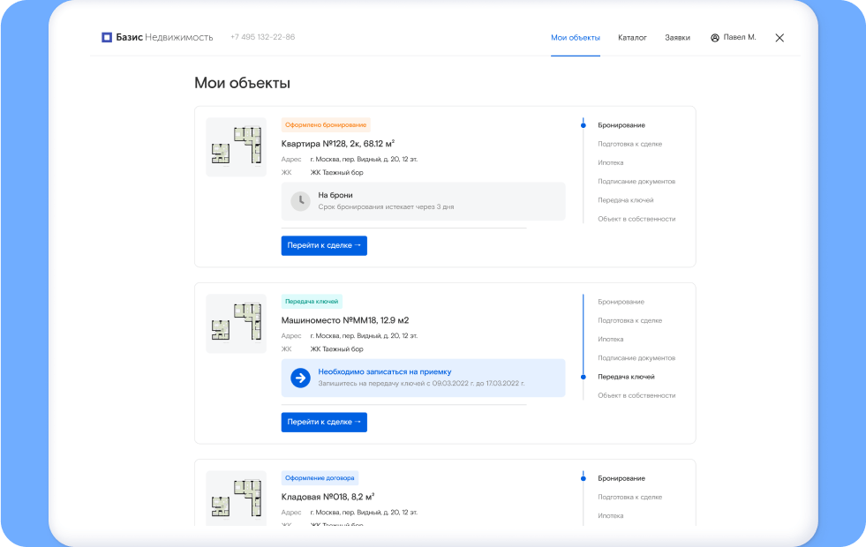The width and height of the screenshot is (866, 547).
Task: Click the clock icon in На брони notice
Action: coord(300,201)
